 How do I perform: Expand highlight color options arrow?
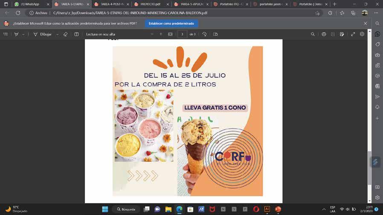click(x=23, y=34)
